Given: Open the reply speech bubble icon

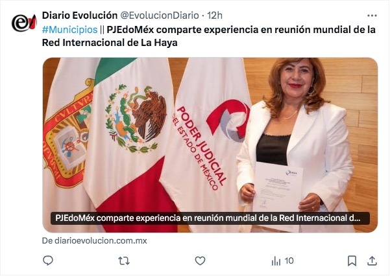Looking at the screenshot, I should (x=48, y=261).
